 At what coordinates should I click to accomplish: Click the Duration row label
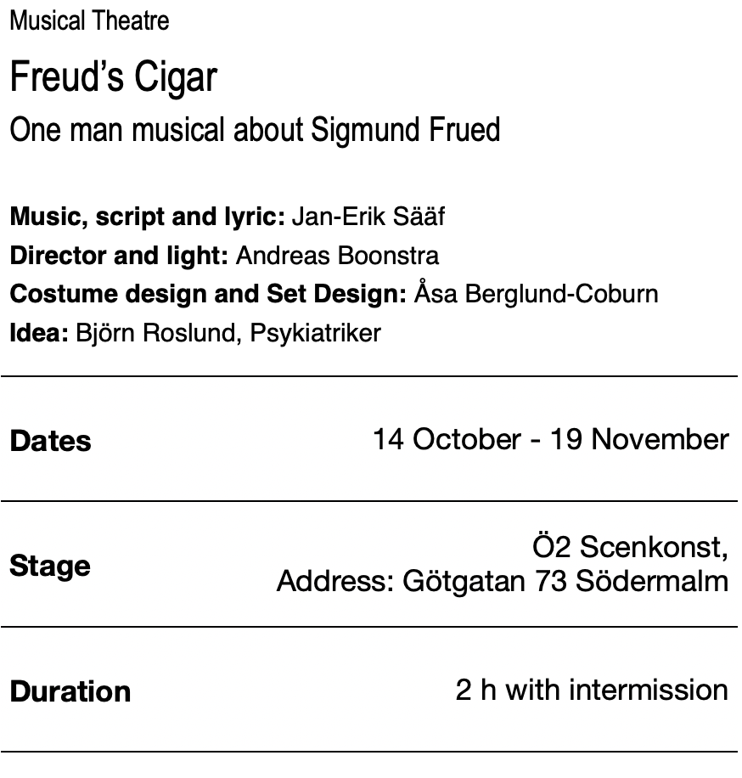[70, 691]
